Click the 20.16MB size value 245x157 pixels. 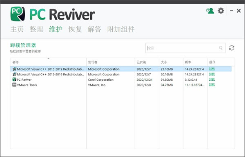[x=167, y=74]
